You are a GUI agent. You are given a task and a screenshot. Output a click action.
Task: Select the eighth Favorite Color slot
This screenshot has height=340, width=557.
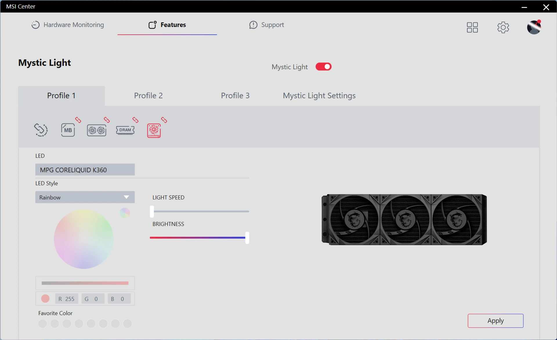click(x=127, y=323)
